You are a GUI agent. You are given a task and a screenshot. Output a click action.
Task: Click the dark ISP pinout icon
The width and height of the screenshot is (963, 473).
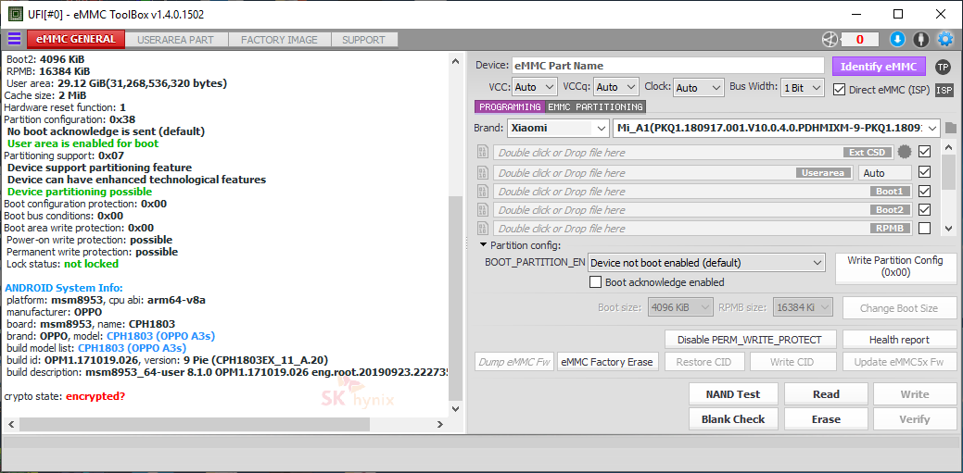(x=944, y=90)
